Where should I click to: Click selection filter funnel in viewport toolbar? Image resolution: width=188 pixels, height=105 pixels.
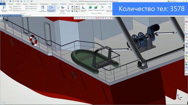[75, 18]
